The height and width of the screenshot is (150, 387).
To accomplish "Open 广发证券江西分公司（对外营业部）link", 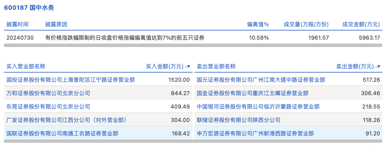I will point(66,120).
